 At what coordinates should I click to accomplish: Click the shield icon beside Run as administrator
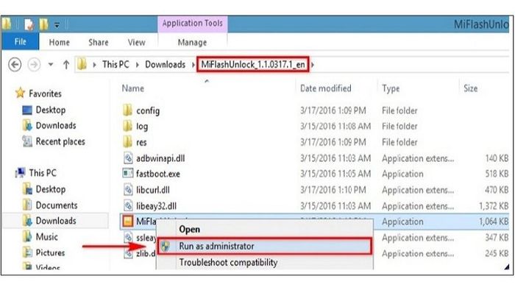tap(166, 246)
